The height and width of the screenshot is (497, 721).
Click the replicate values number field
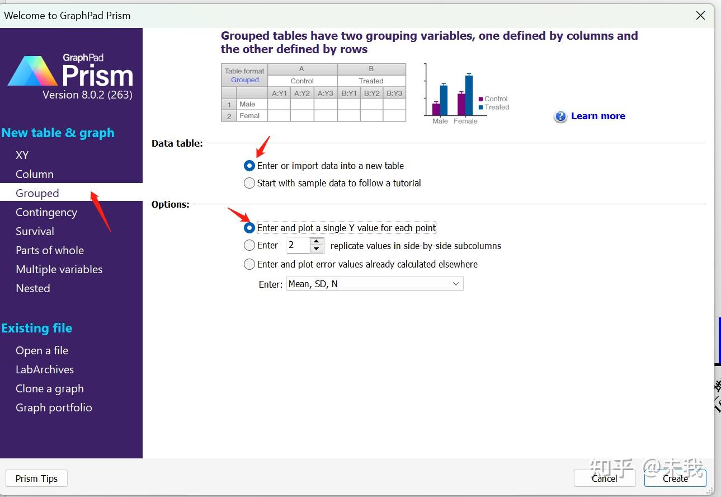click(x=298, y=245)
